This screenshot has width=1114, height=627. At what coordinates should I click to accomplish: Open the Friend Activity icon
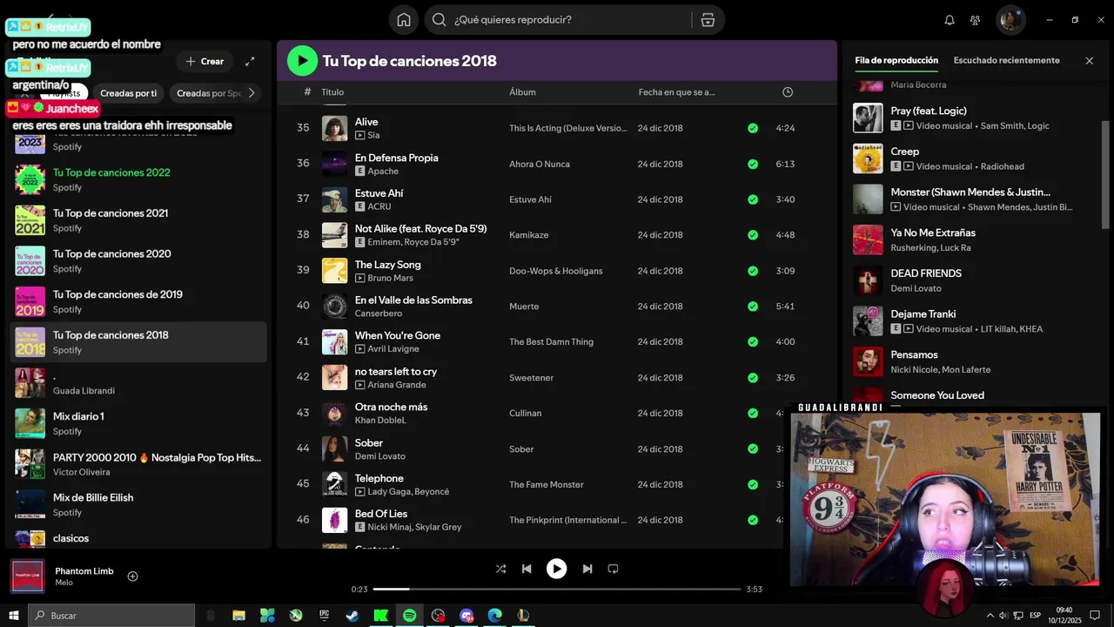tap(975, 20)
